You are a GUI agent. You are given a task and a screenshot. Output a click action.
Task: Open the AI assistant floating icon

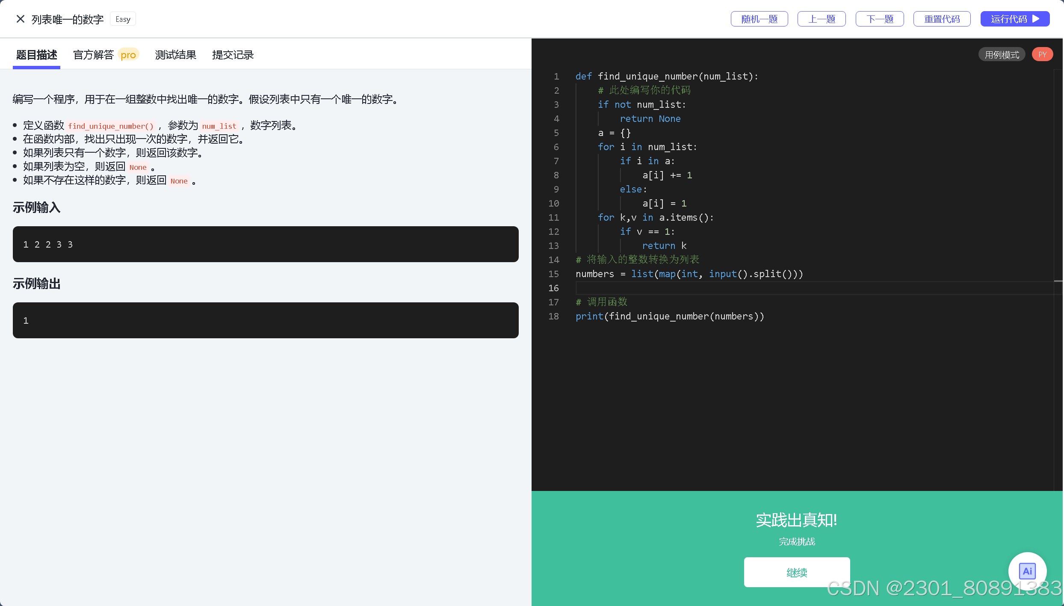(1027, 571)
